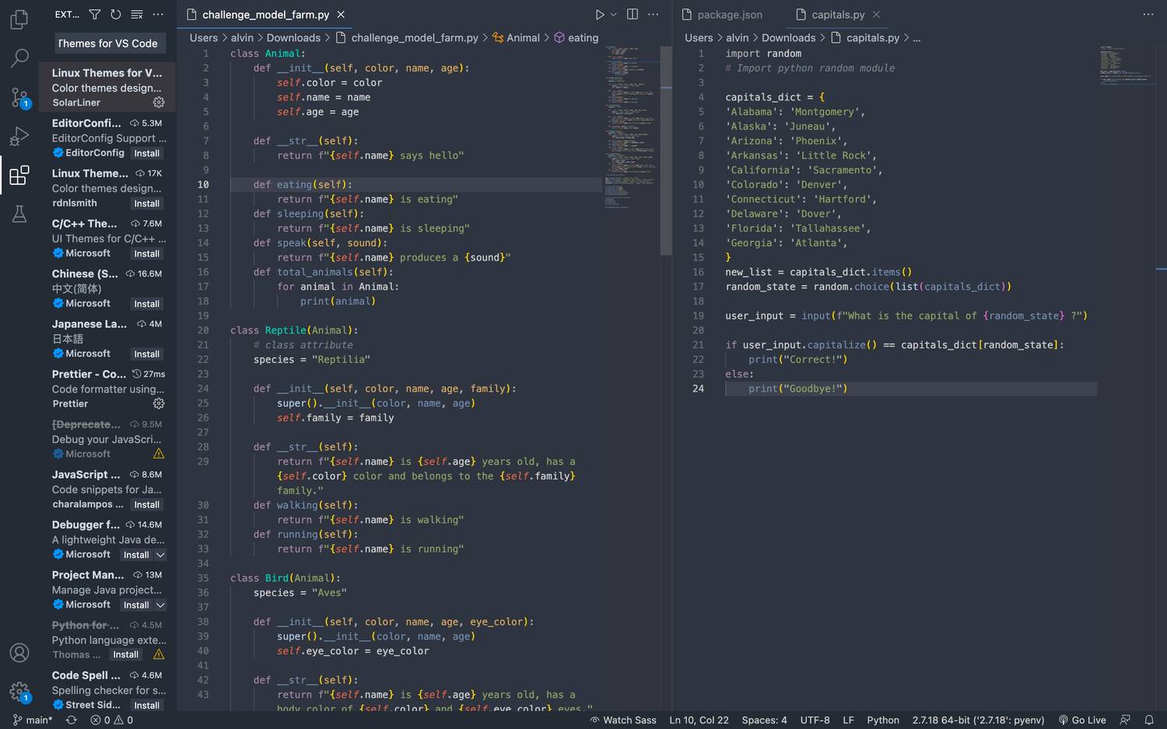This screenshot has width=1167, height=729.
Task: Install the Chinese language pack extension
Action: pyautogui.click(x=146, y=304)
